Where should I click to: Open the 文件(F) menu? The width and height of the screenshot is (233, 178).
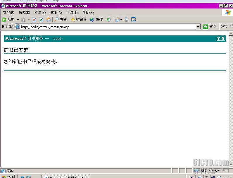[x=8, y=13]
